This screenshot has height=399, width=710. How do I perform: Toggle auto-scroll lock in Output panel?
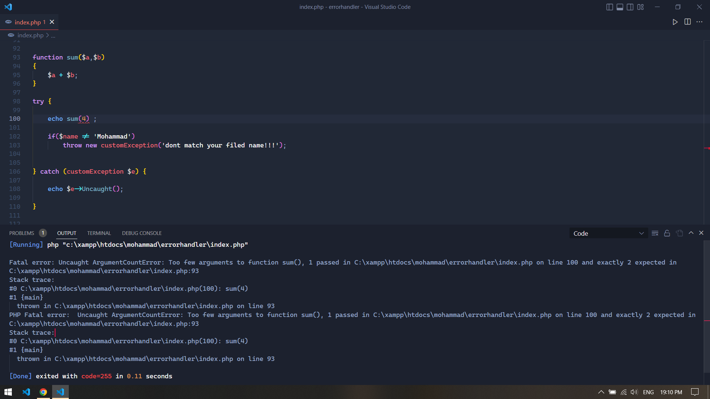pyautogui.click(x=667, y=233)
